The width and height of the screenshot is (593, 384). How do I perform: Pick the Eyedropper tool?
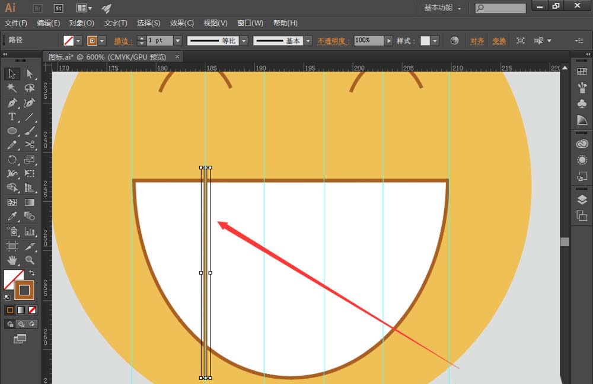click(x=12, y=217)
